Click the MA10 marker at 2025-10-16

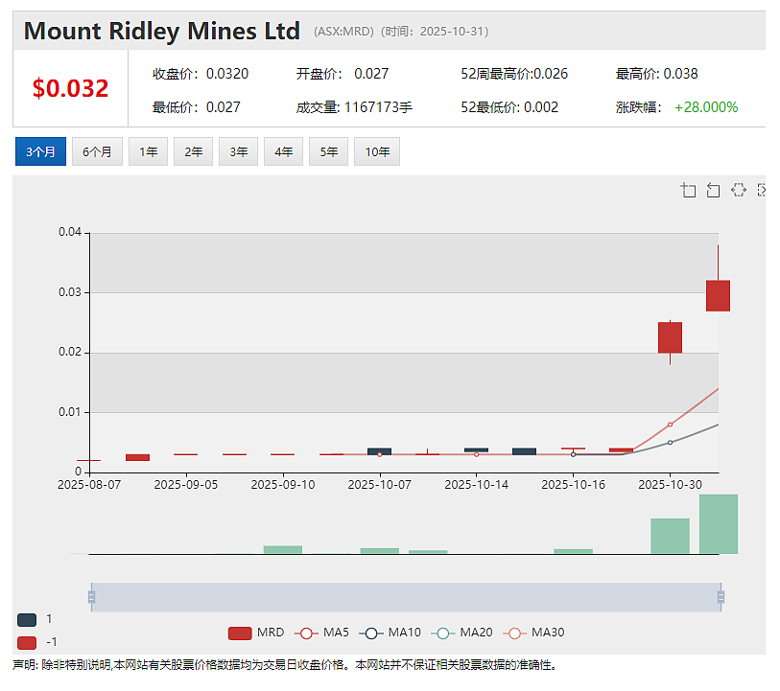(x=573, y=454)
